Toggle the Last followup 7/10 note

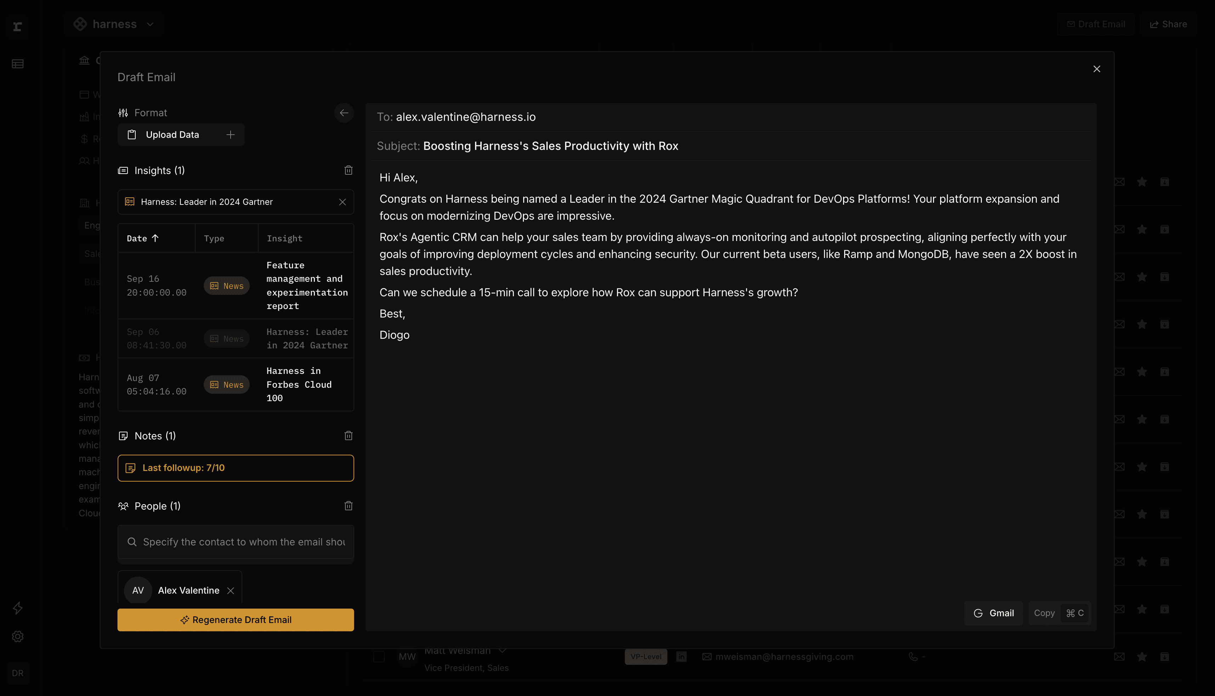[236, 468]
